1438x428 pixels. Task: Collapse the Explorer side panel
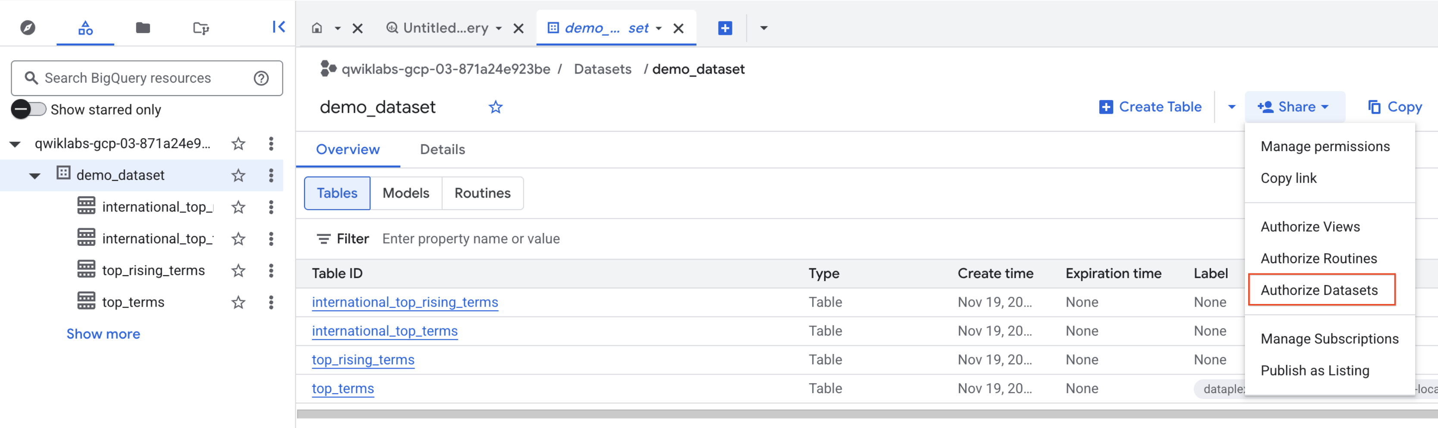pos(279,26)
